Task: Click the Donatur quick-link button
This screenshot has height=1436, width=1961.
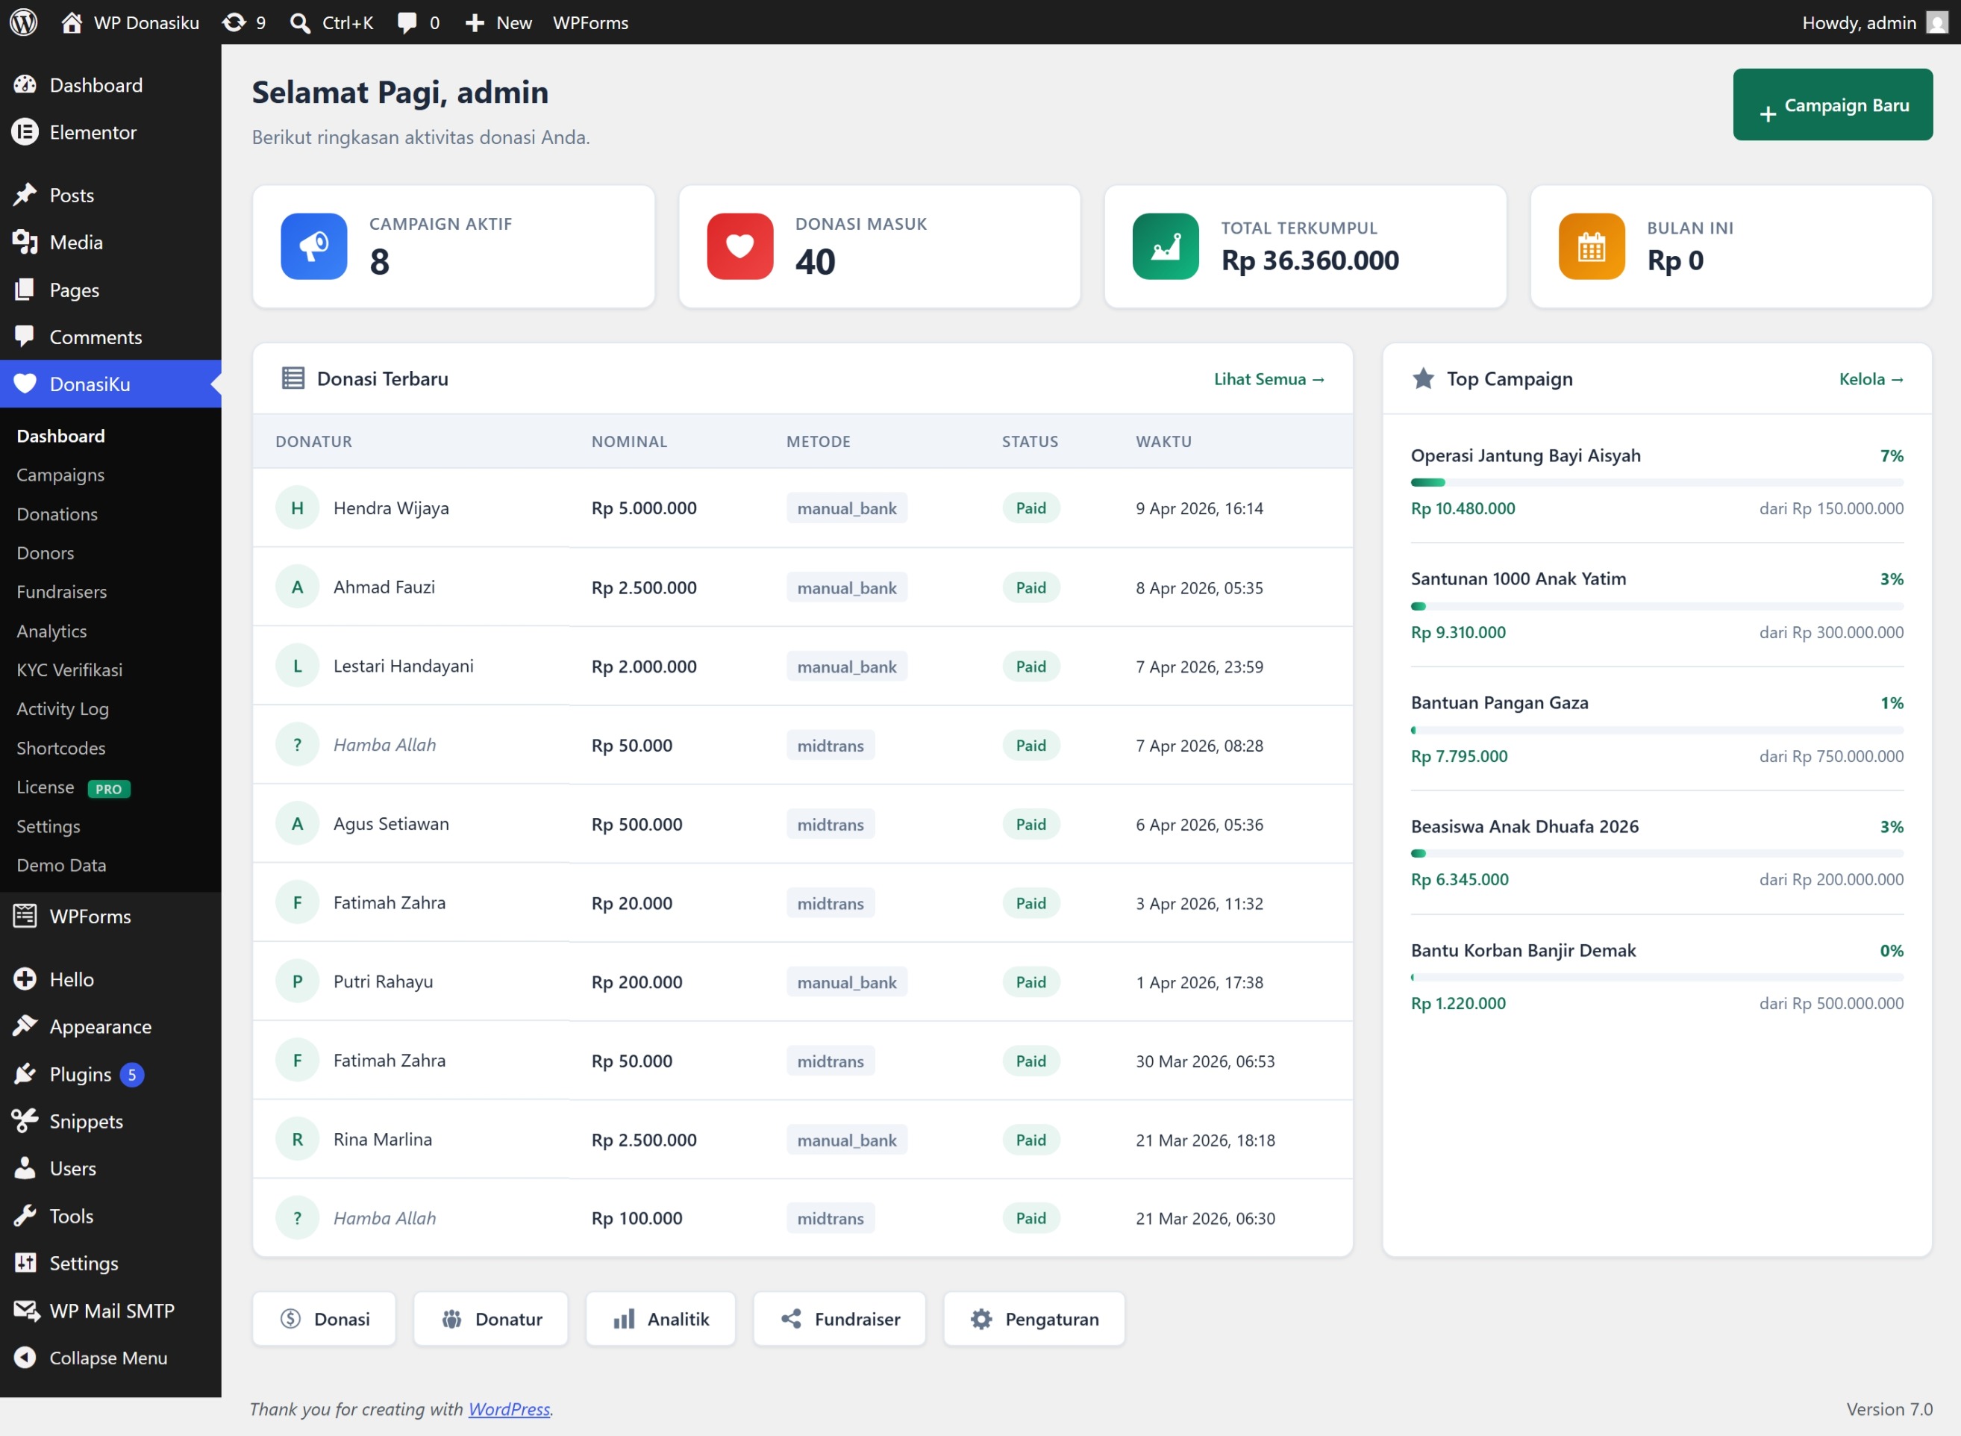Action: pyautogui.click(x=491, y=1319)
